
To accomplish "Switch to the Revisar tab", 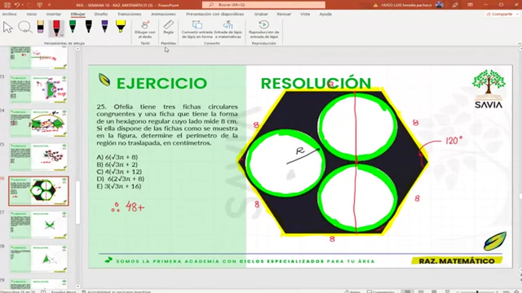I will tap(284, 14).
